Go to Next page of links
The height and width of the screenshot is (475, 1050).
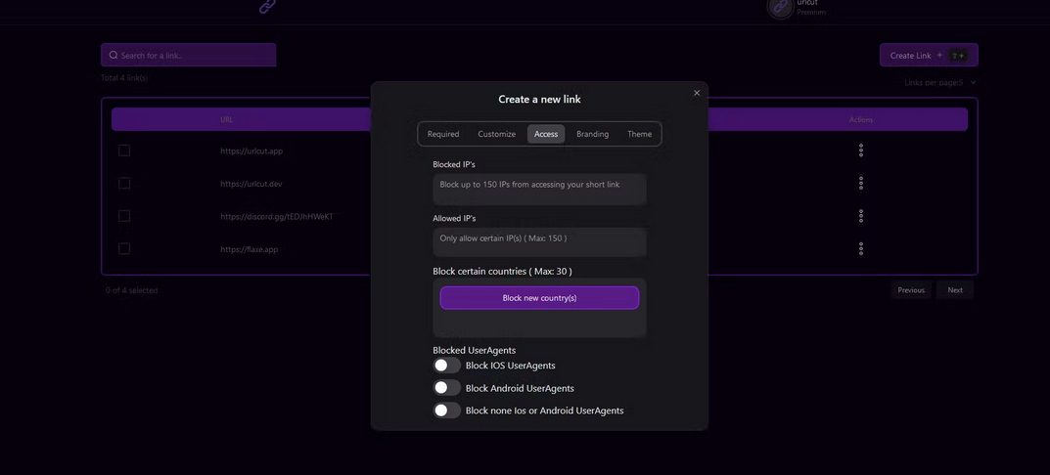(955, 289)
